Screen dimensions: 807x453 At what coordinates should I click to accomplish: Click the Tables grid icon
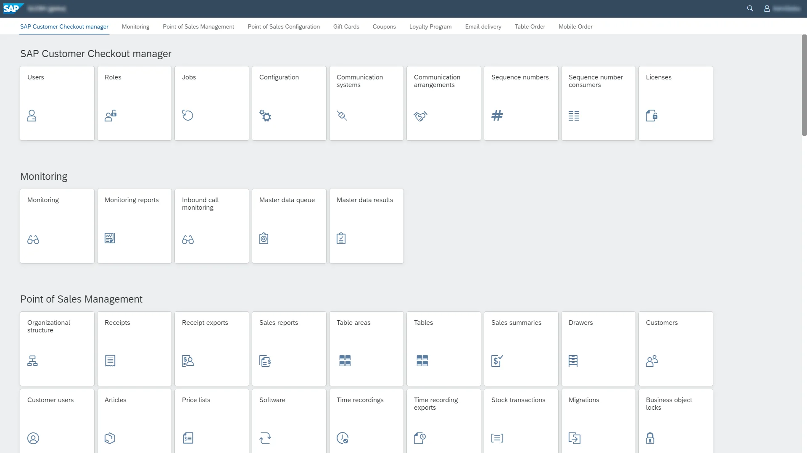point(422,361)
